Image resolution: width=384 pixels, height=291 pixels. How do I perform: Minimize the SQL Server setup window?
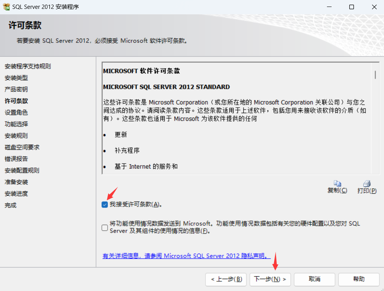click(x=329, y=7)
